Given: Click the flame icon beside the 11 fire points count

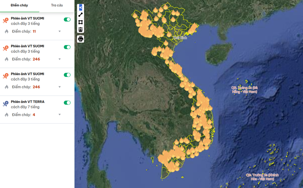Looking at the screenshot, I should pos(6,31).
